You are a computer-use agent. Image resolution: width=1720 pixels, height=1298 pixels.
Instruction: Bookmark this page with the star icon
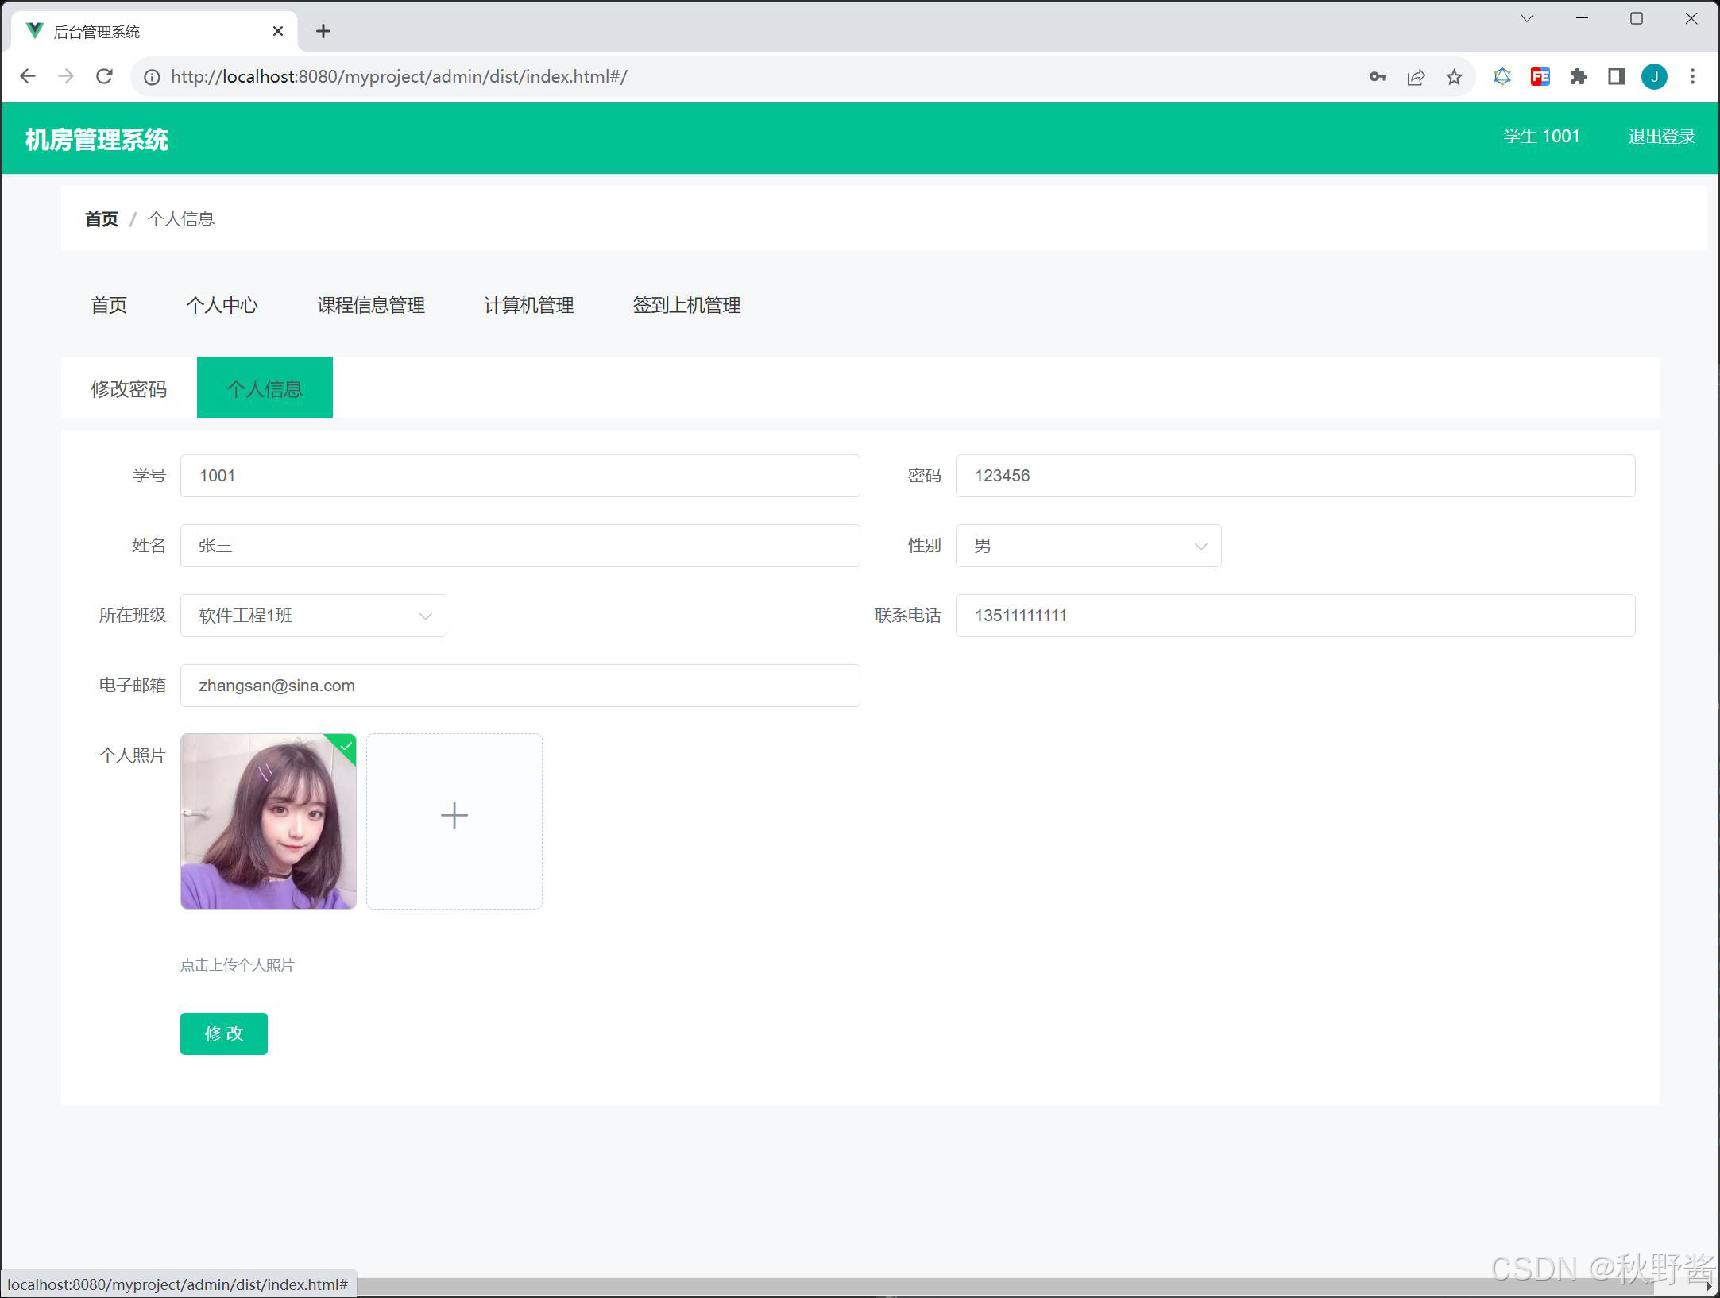coord(1454,77)
